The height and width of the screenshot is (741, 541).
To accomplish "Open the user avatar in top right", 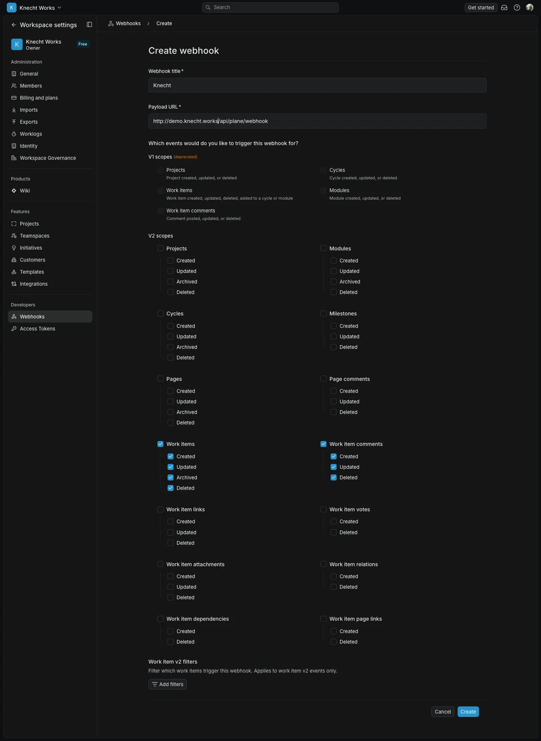I will (530, 8).
